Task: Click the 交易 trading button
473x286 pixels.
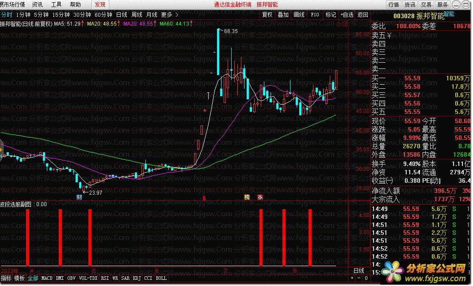Action: pos(426,4)
